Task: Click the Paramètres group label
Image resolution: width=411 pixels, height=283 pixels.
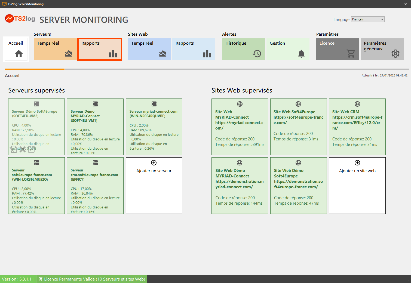Action: pos(327,34)
